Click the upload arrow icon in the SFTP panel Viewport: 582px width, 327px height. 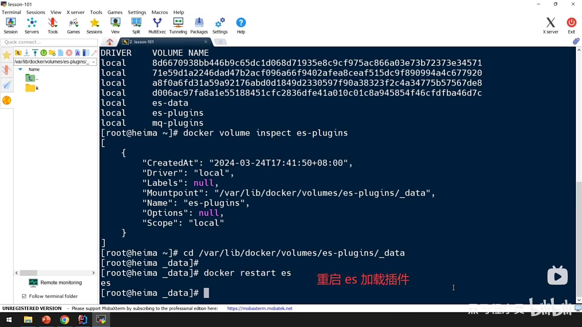(35, 53)
